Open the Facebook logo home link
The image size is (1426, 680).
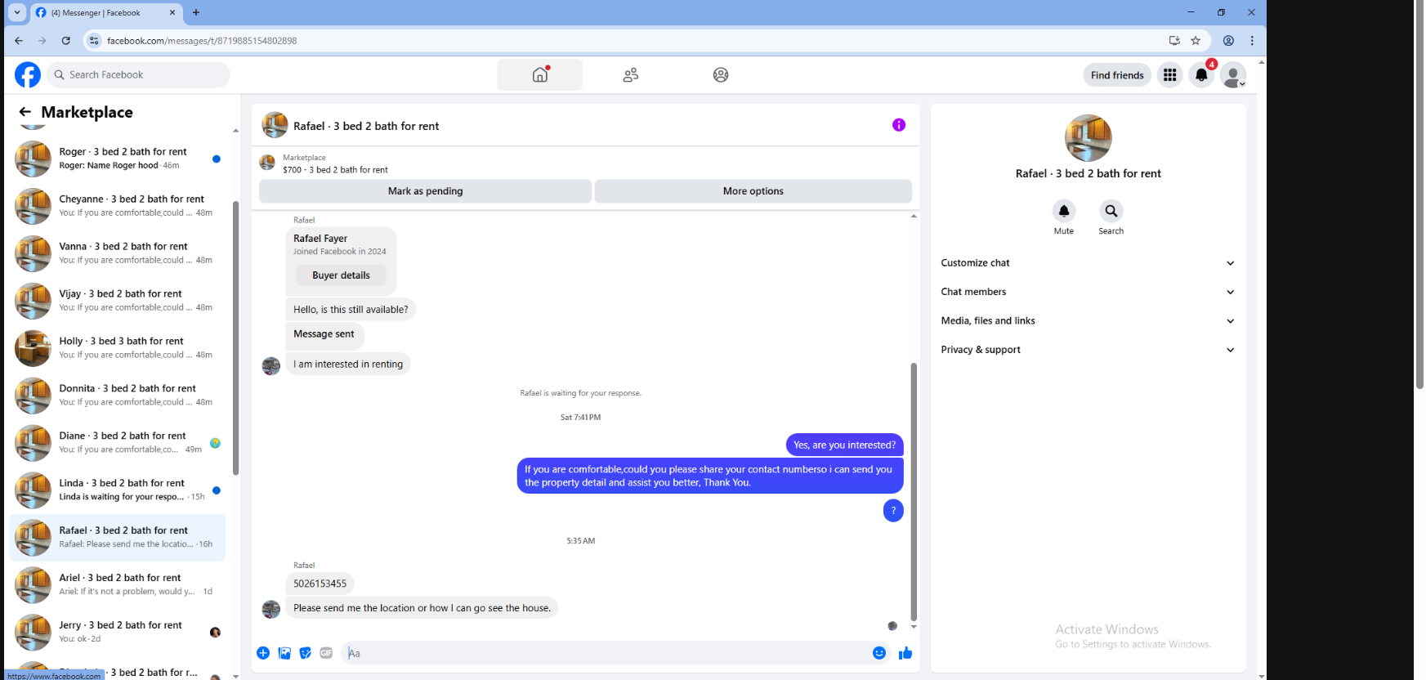click(x=28, y=74)
